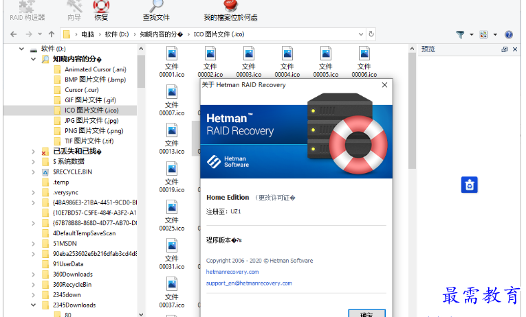The height and width of the screenshot is (317, 526).
Task: Select file 文件 00004.ico
Action: tap(287, 62)
